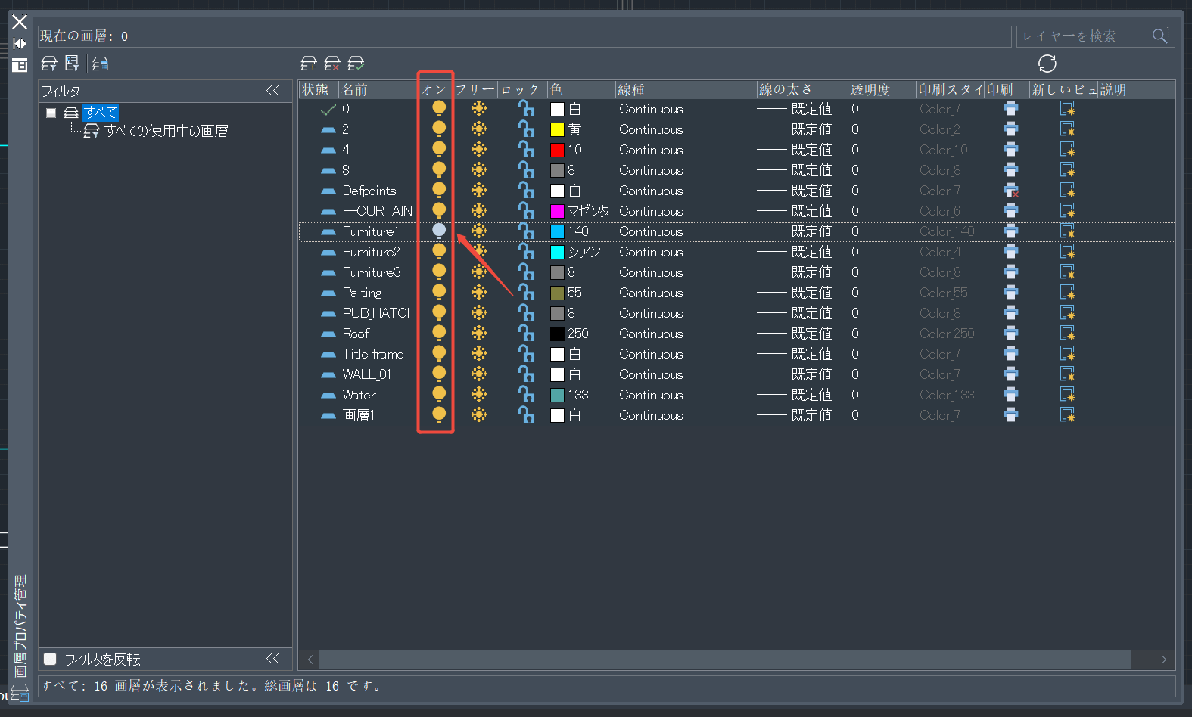Select すべての使用中の画層 filter
This screenshot has width=1192, height=717.
167,131
